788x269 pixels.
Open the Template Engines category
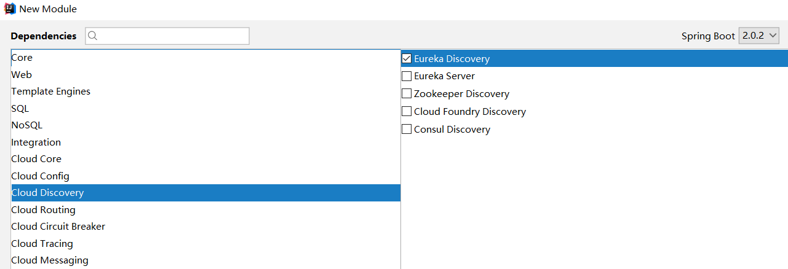(50, 92)
